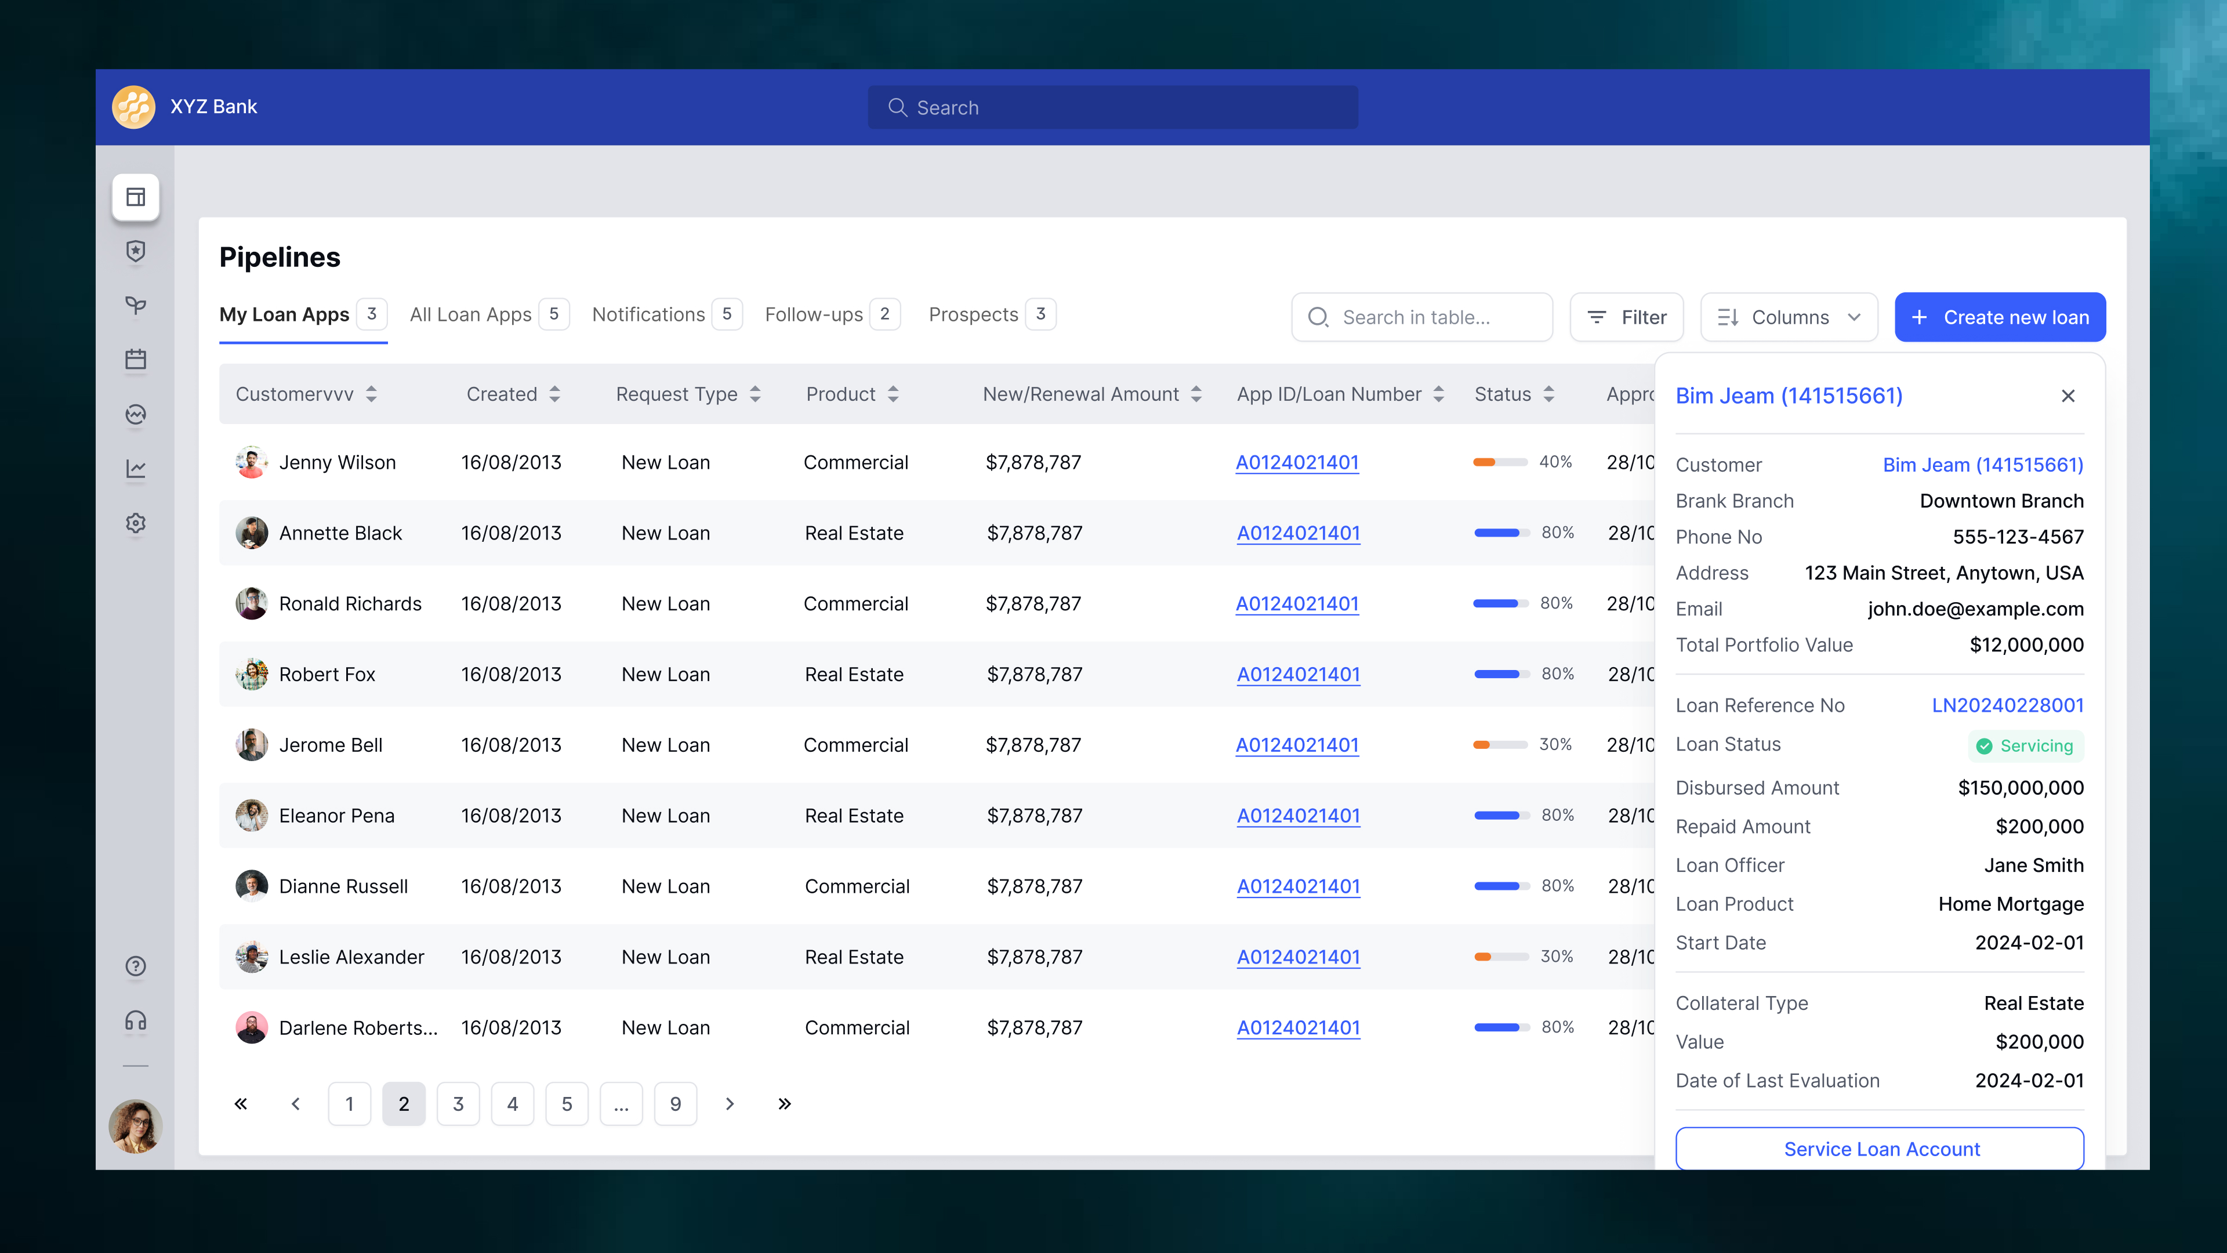
Task: Switch to Notifications tab
Action: (666, 315)
